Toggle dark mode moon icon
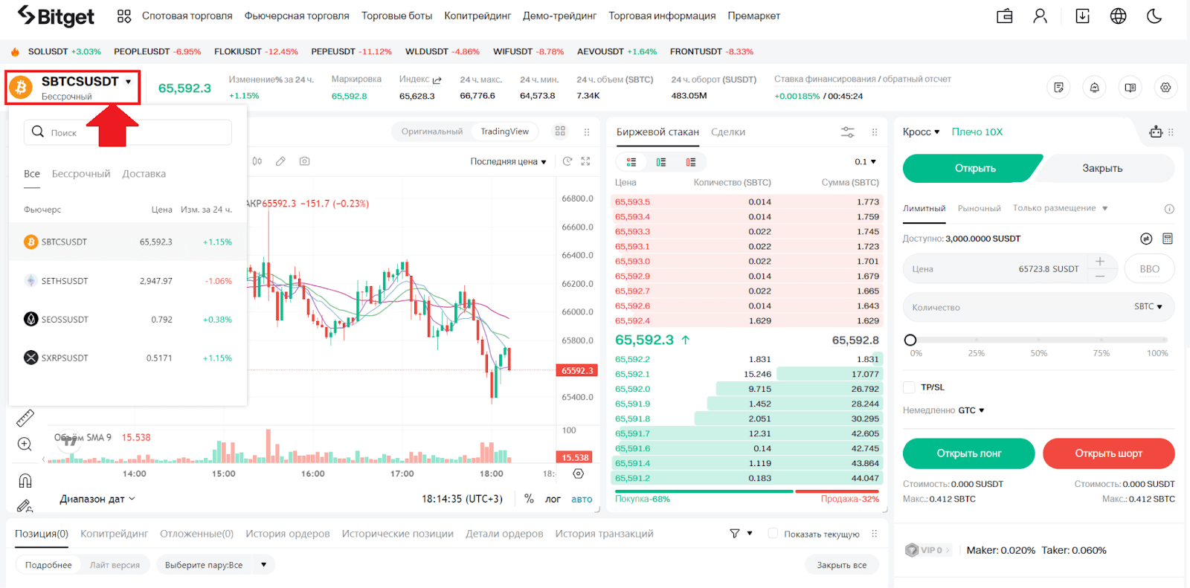This screenshot has height=588, width=1190. (1154, 16)
